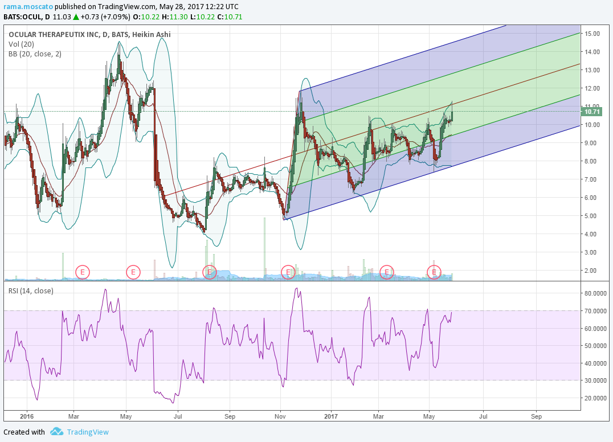Click the earnings E marker near May 2017
Image resolution: width=613 pixels, height=442 pixels.
click(434, 272)
